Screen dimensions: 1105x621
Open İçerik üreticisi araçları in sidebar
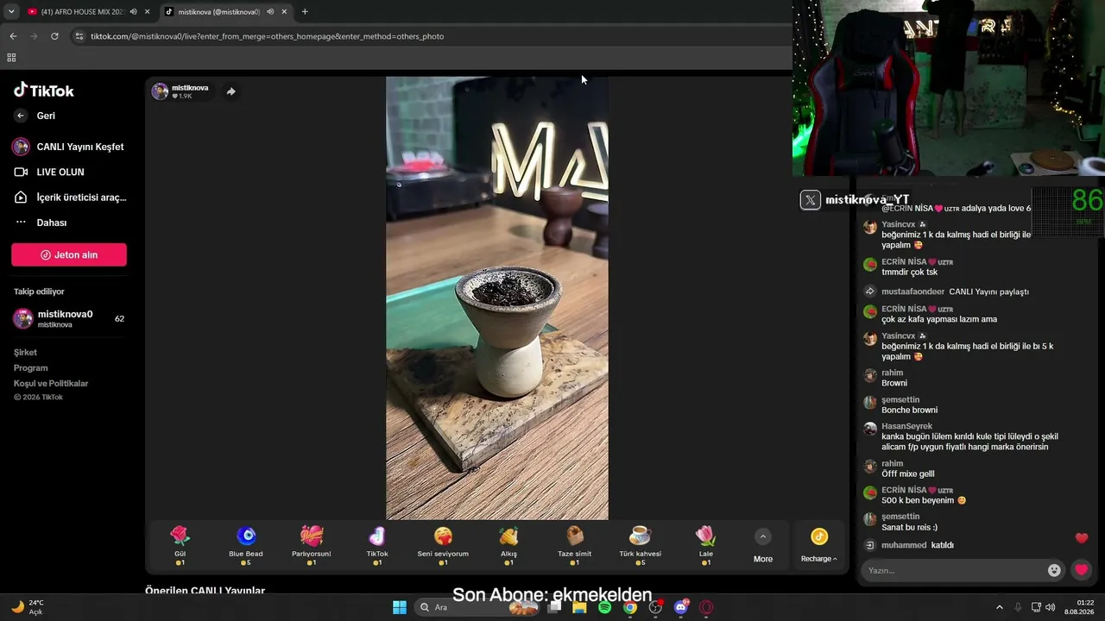pos(71,198)
